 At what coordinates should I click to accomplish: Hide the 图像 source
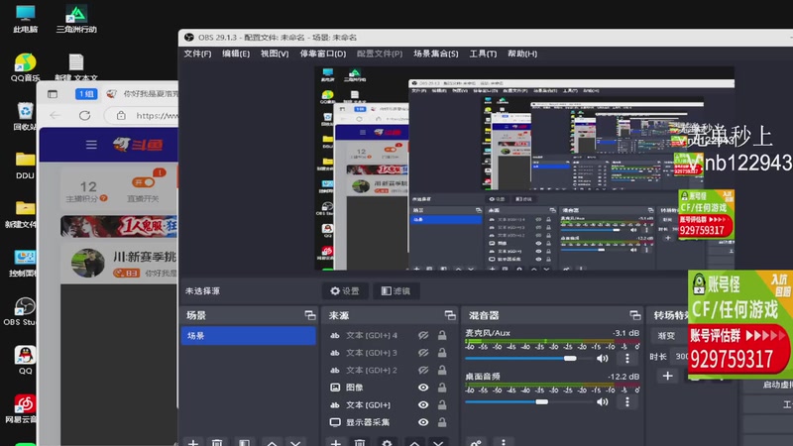[x=423, y=388]
